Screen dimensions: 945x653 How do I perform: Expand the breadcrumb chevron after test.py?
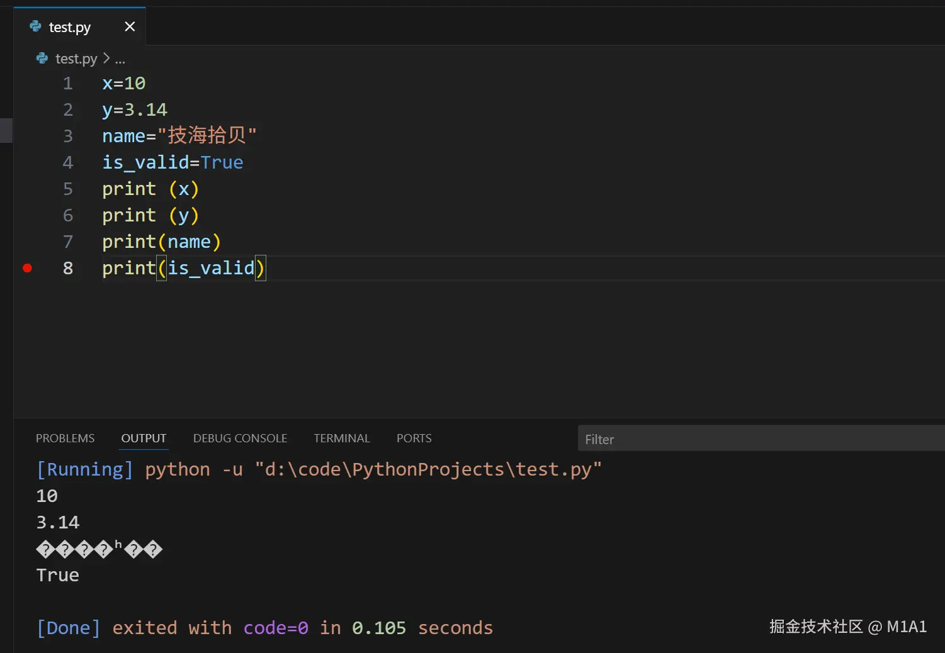coord(106,59)
